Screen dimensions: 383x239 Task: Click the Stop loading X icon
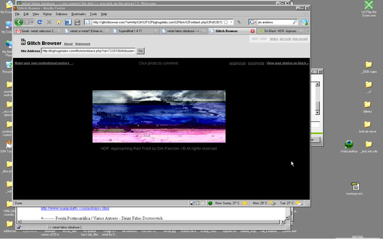(x=49, y=22)
